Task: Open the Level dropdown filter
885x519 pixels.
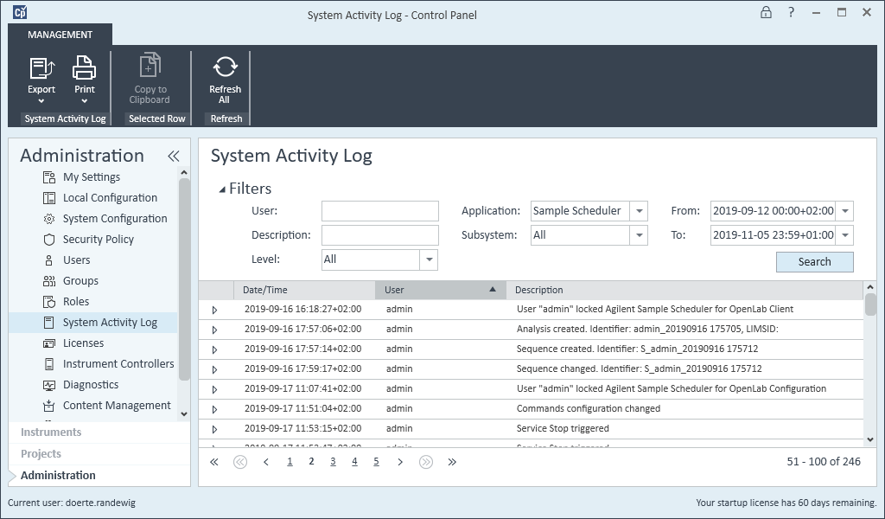Action: click(429, 259)
